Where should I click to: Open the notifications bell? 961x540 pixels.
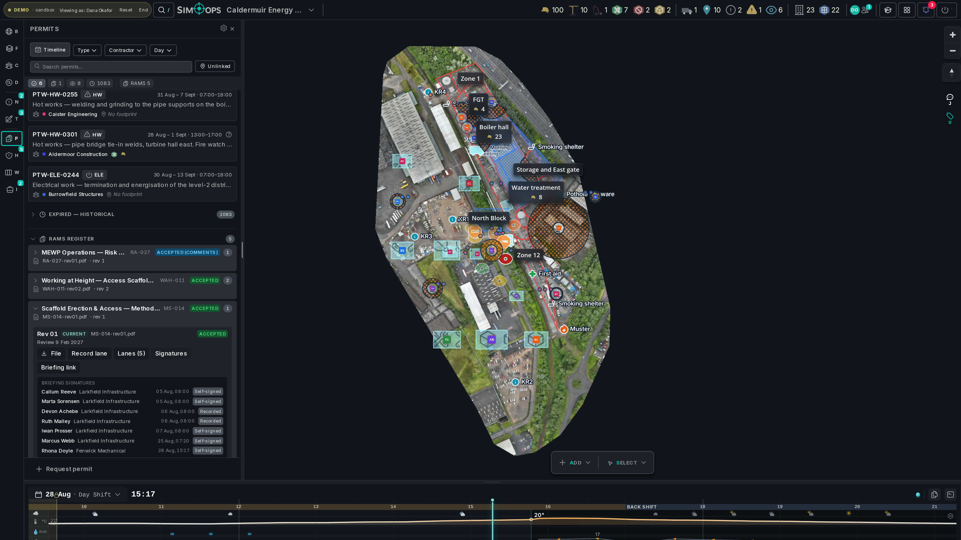pos(926,10)
